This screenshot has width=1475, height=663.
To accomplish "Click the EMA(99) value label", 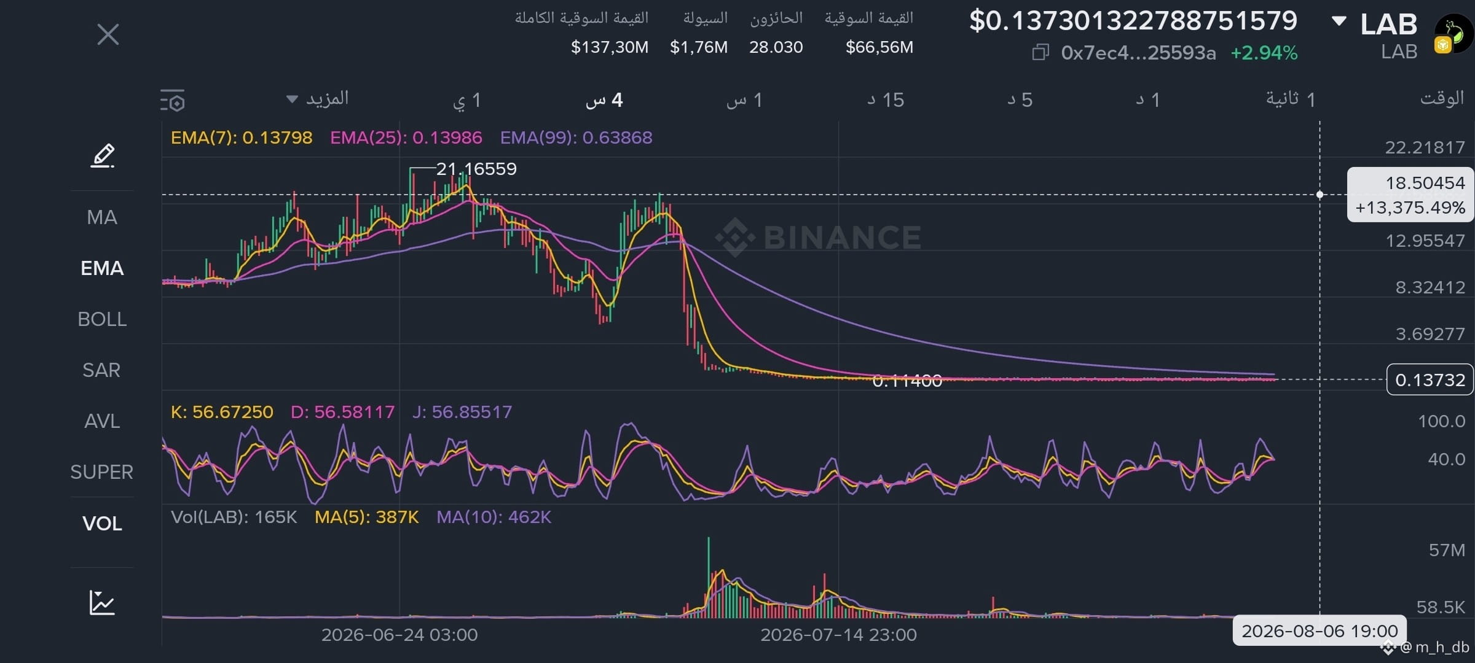I will 576,138.
